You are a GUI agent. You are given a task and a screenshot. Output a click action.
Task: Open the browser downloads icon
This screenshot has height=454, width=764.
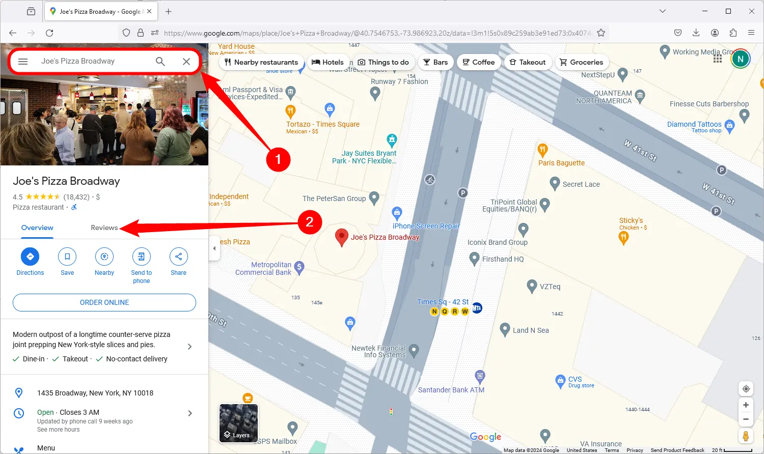(x=696, y=33)
